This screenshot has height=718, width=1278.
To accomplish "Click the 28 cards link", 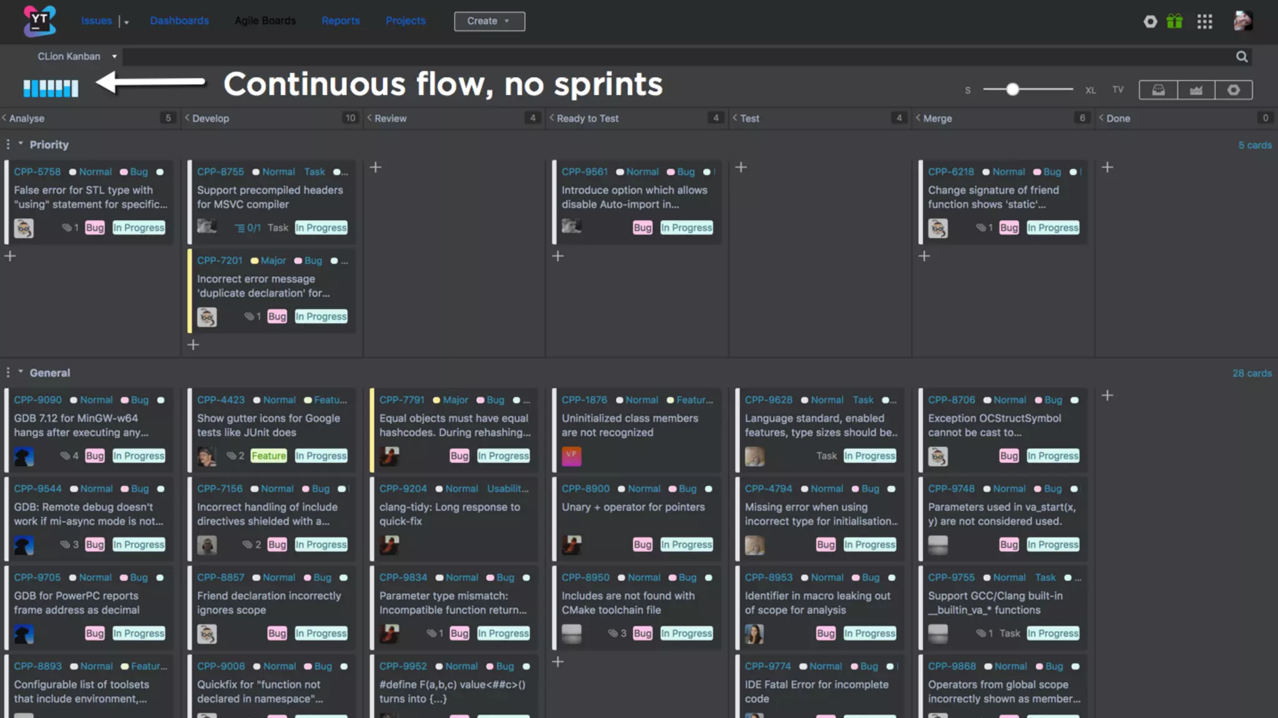I will click(x=1251, y=373).
